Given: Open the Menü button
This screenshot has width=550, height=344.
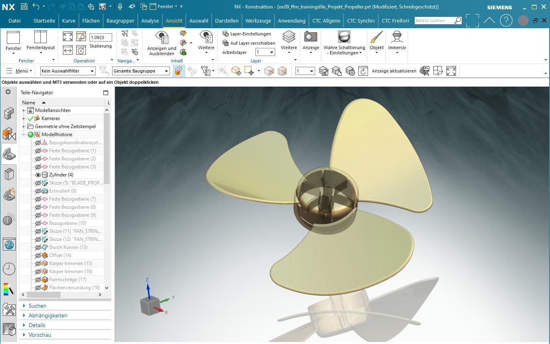Looking at the screenshot, I should pos(19,71).
